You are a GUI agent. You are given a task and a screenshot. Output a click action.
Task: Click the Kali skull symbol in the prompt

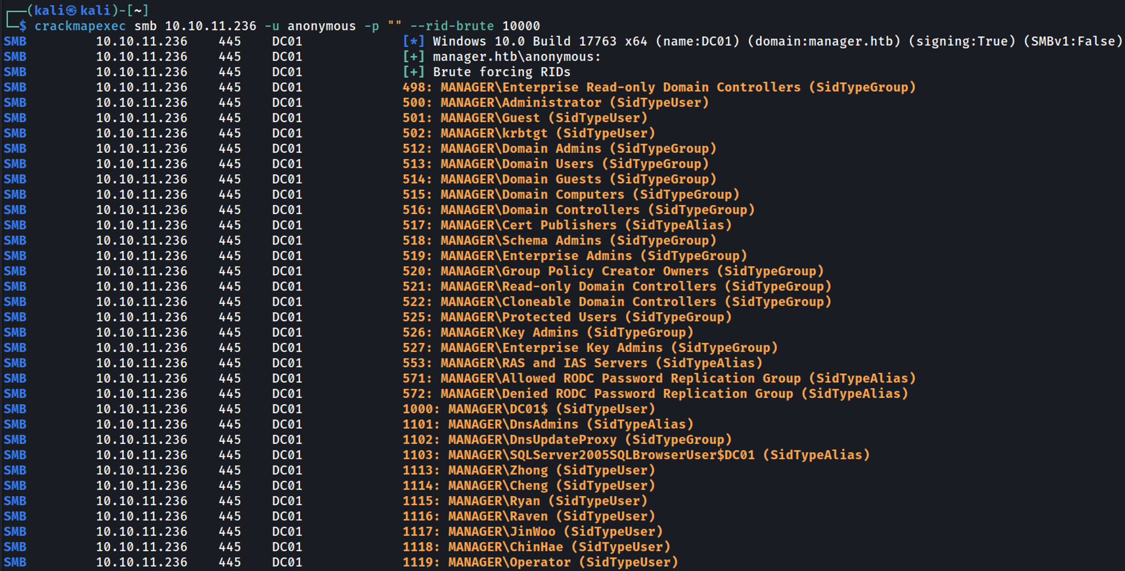point(71,11)
